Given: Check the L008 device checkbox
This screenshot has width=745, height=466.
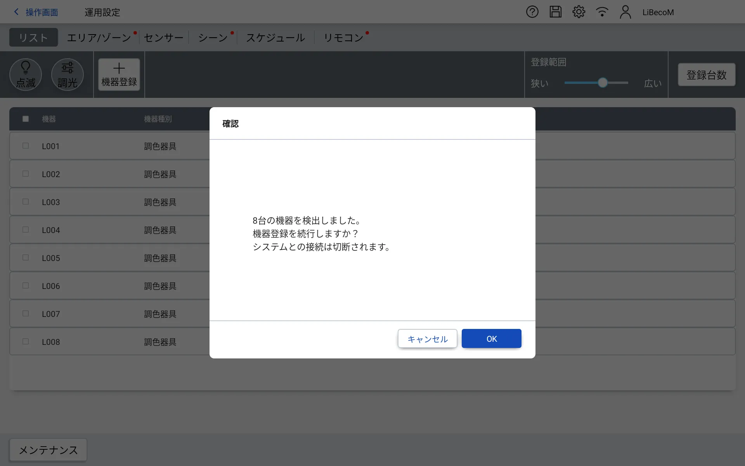Looking at the screenshot, I should tap(26, 342).
